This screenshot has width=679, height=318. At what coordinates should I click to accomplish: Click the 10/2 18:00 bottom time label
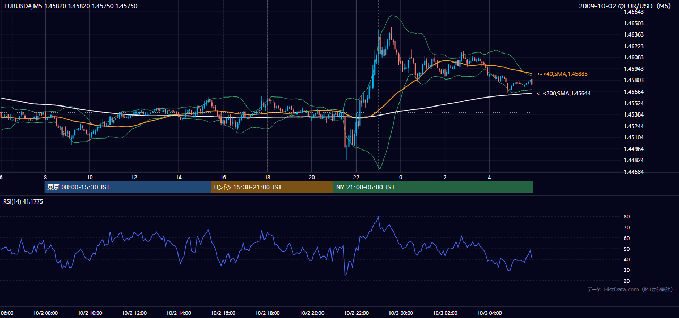[267, 313]
